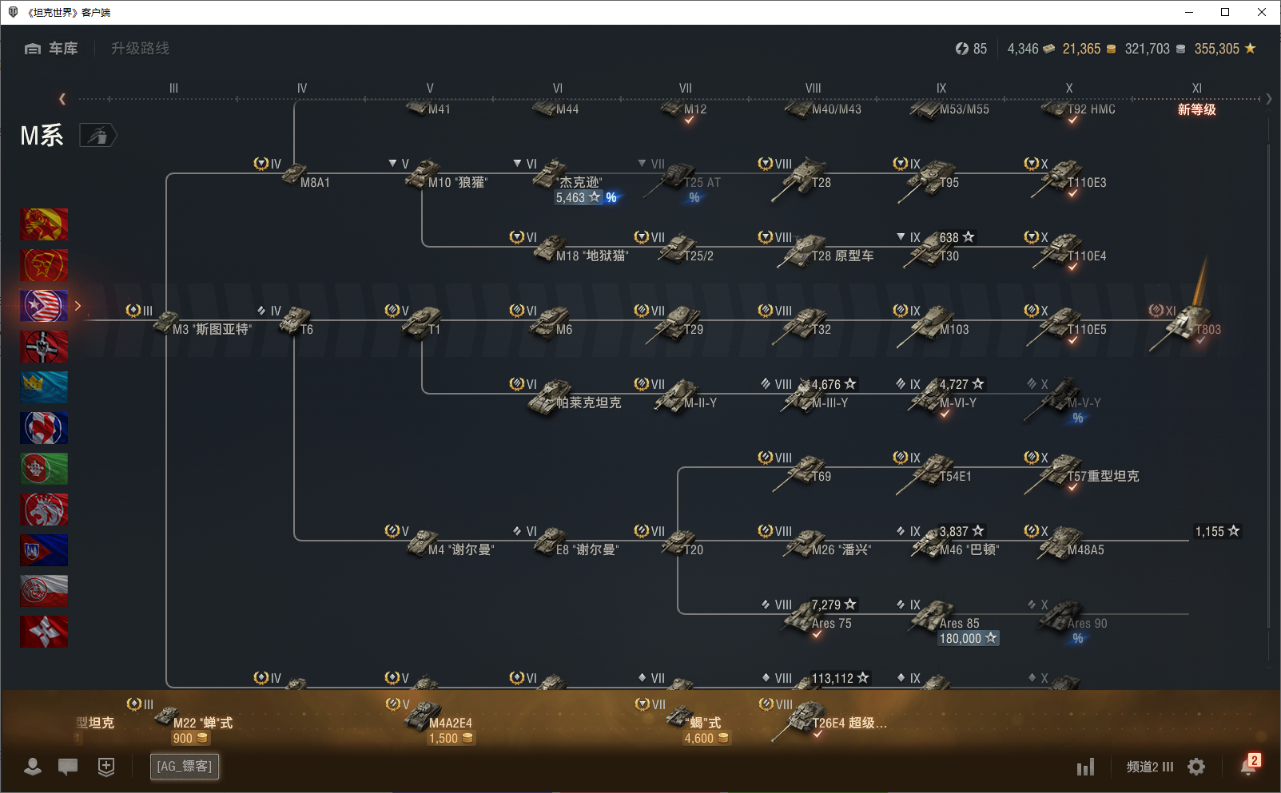
Task: Open the contacts list icon
Action: click(33, 767)
